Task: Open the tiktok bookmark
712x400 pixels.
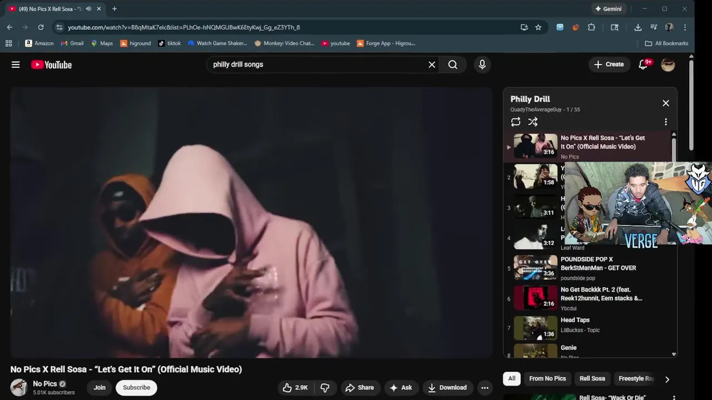Action: tap(169, 43)
